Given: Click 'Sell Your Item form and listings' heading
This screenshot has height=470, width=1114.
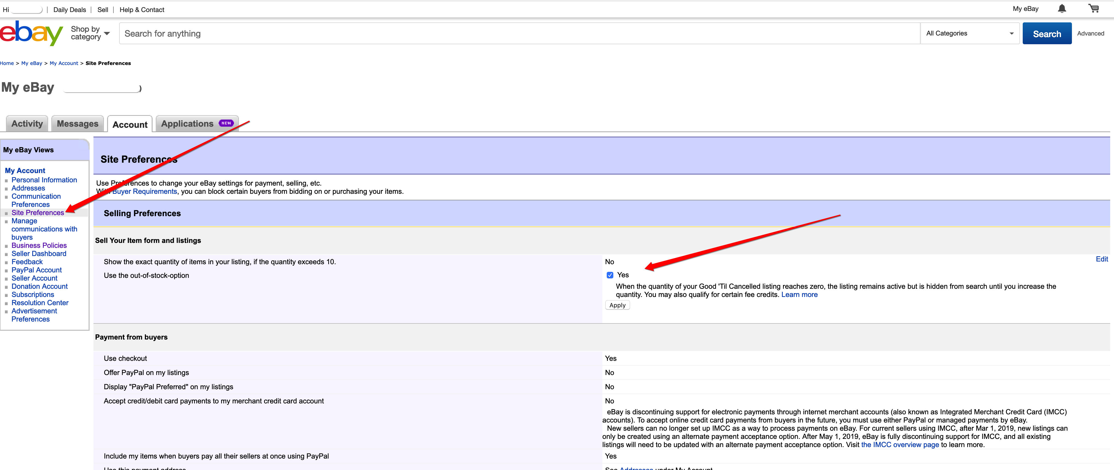Looking at the screenshot, I should coord(148,241).
